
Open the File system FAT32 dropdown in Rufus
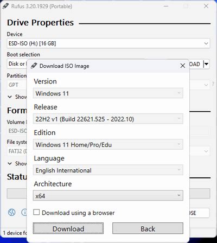(17, 151)
